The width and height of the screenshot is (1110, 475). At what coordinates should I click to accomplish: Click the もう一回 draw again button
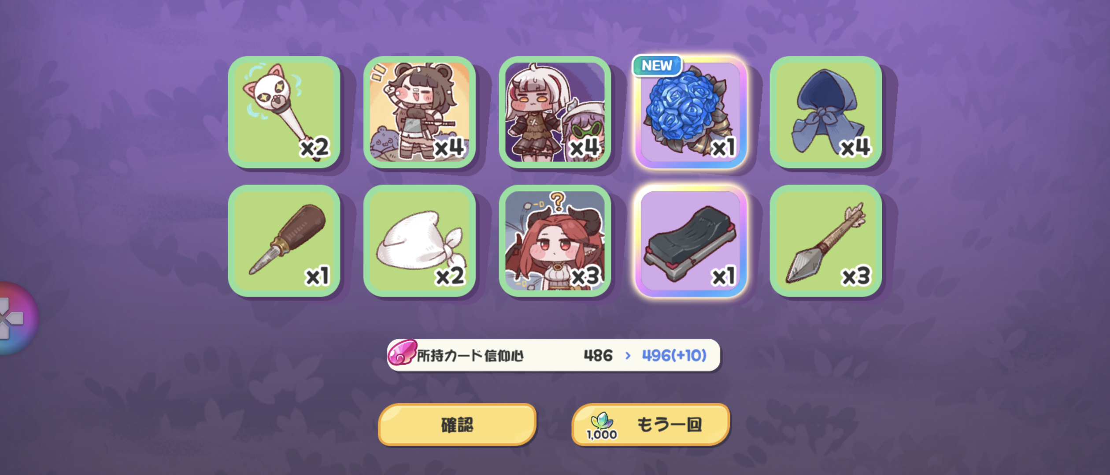click(x=651, y=424)
